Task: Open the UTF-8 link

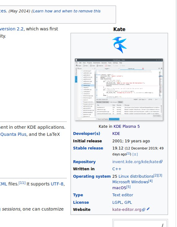Action: (57, 184)
